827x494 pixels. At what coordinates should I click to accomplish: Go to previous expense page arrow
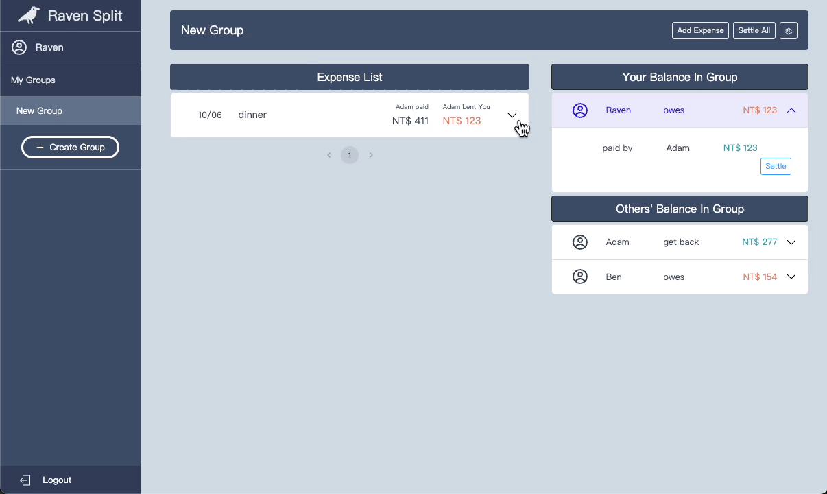[329, 155]
